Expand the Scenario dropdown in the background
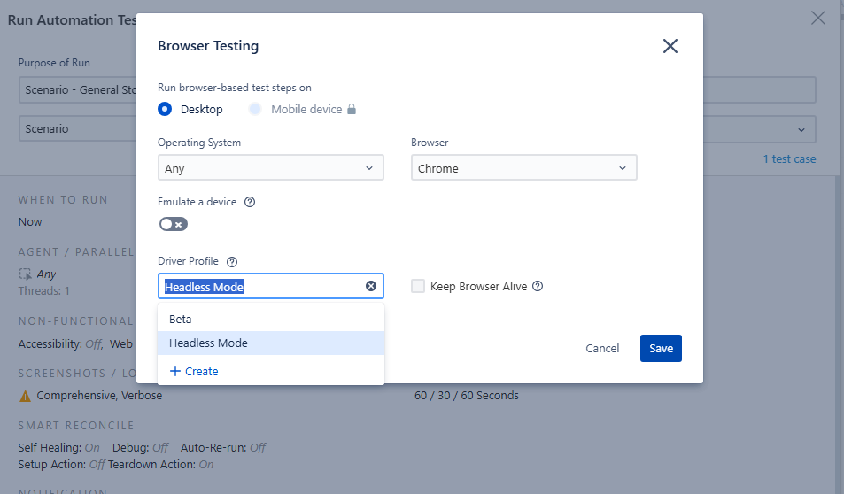 tap(801, 129)
